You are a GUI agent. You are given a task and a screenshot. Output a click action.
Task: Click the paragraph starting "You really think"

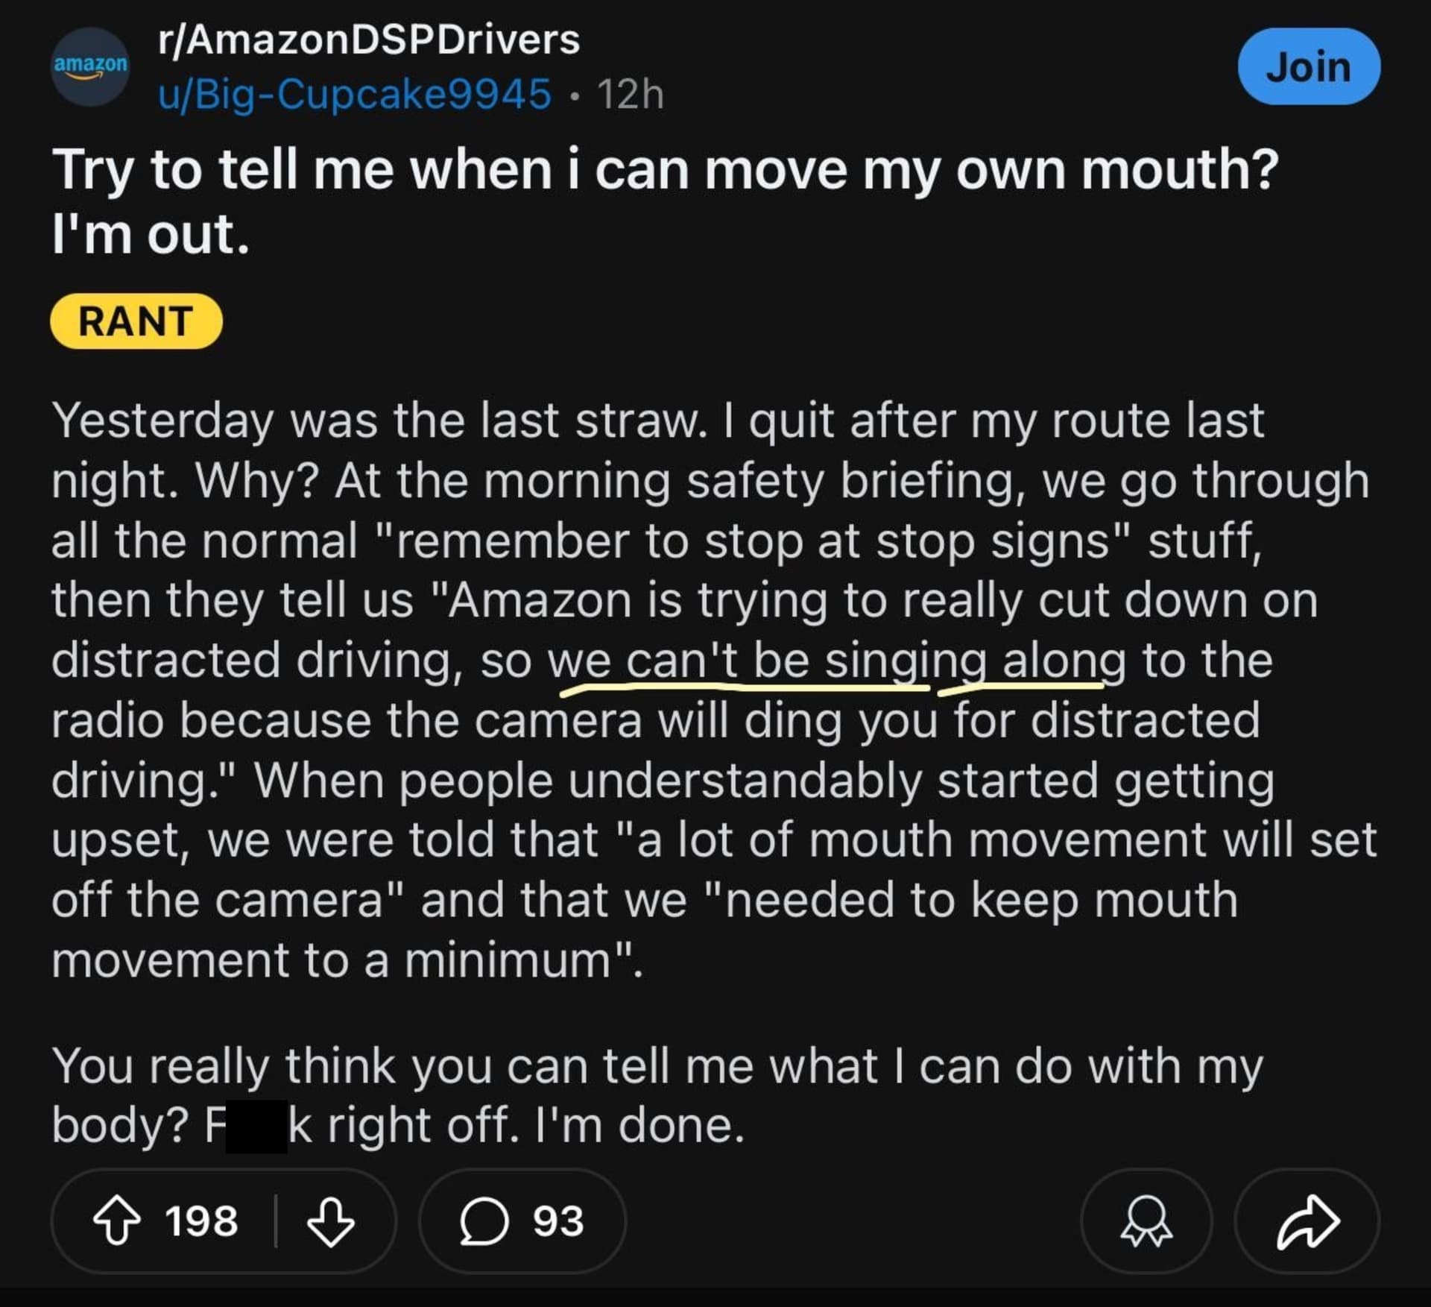[656, 1066]
